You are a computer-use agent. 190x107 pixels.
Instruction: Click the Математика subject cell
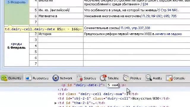pyautogui.click(x=61, y=16)
